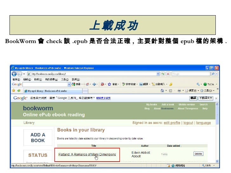Click the 網頁 Page icon
This screenshot has width=231, height=173.
(x=187, y=91)
